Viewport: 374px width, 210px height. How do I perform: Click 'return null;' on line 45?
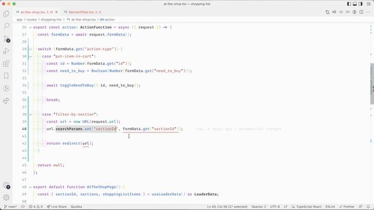51,165
